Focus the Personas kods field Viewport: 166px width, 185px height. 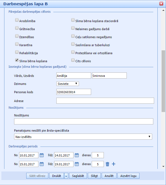[73, 92]
